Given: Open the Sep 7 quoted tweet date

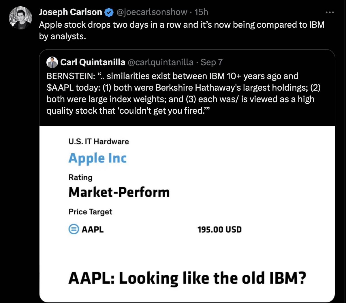Looking at the screenshot, I should point(212,62).
